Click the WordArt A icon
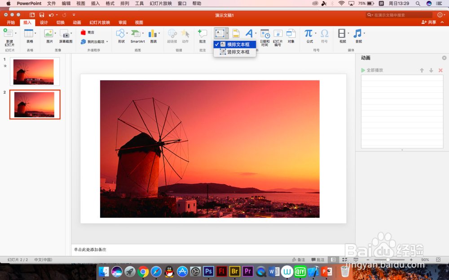 tap(249, 34)
